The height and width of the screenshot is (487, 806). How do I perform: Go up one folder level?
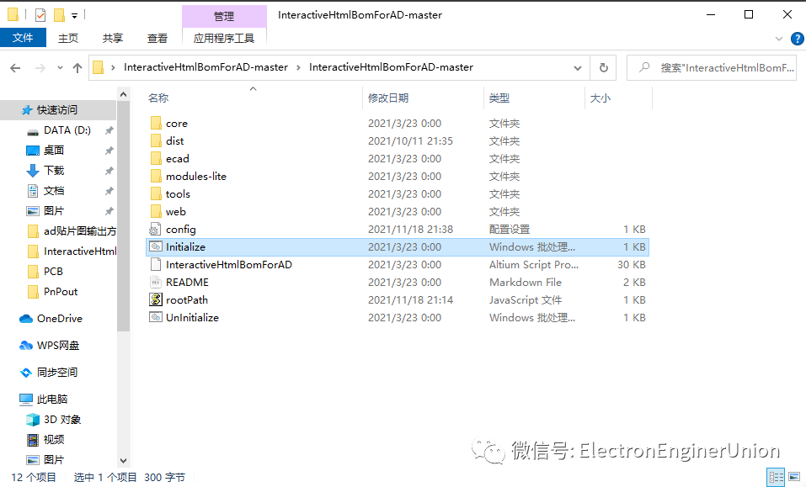click(77, 68)
